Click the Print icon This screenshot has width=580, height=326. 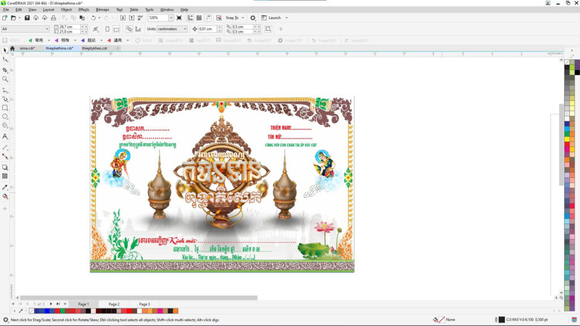(x=53, y=18)
